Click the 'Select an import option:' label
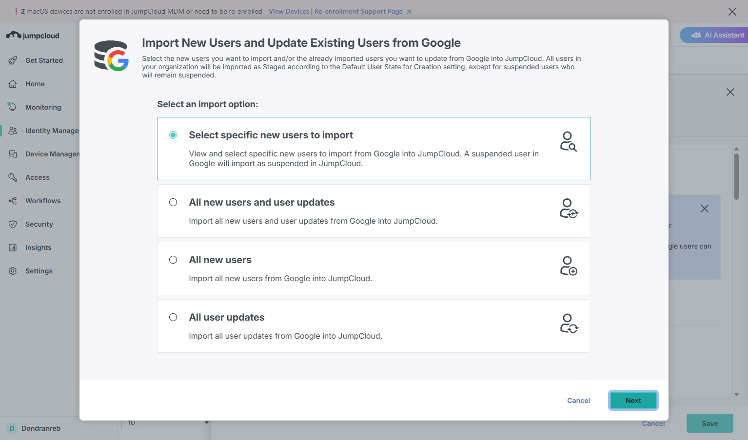Screen dimensions: 748x440 point(208,104)
